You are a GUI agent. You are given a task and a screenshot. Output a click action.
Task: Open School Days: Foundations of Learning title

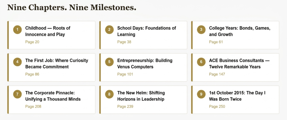147,31
